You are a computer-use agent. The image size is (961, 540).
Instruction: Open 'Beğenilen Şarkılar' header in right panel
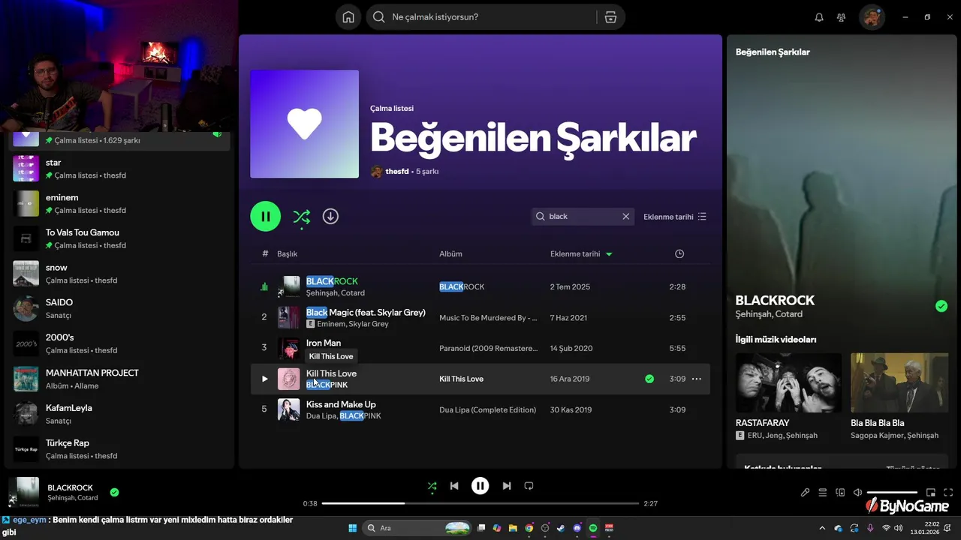click(773, 52)
